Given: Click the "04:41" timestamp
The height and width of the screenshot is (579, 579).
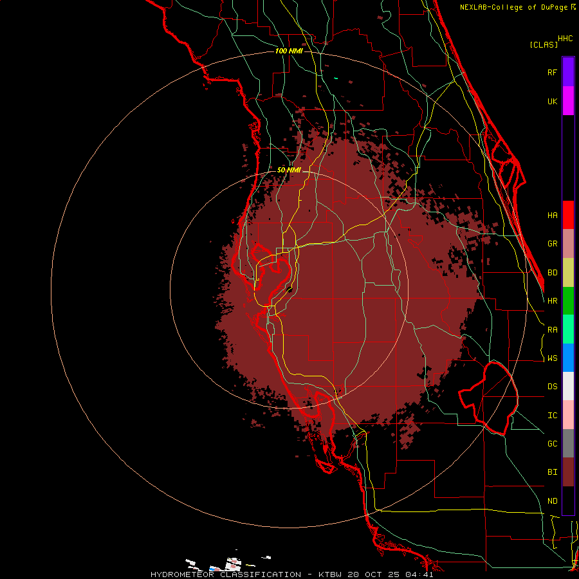Looking at the screenshot, I should tap(419, 574).
